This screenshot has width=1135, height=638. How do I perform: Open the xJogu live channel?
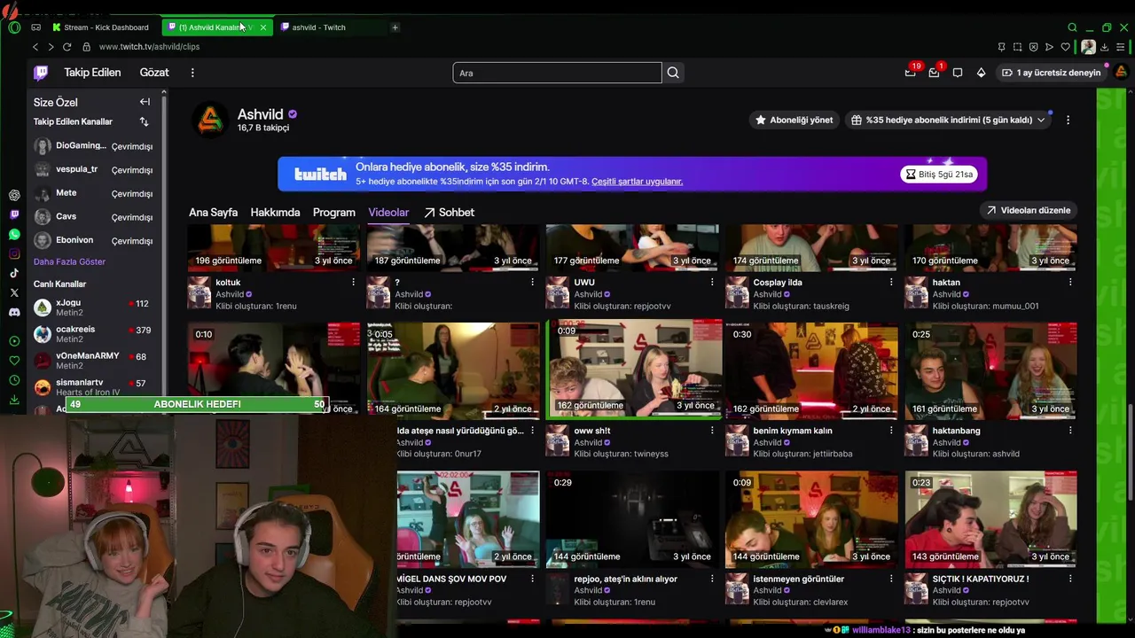(x=93, y=307)
